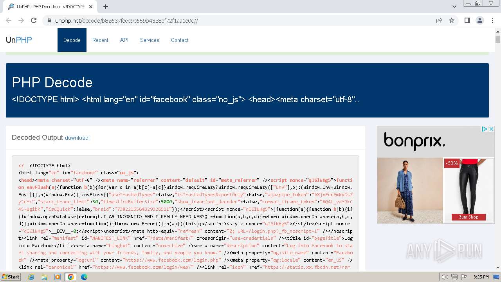Open the share page icon in address bar

439,20
